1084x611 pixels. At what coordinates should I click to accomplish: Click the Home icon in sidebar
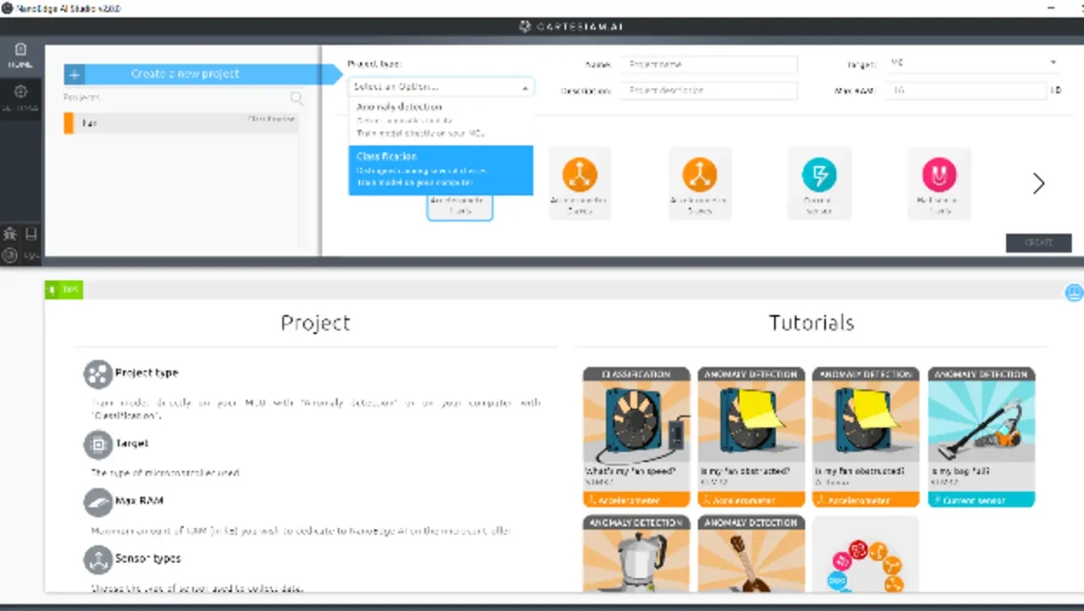click(x=20, y=55)
